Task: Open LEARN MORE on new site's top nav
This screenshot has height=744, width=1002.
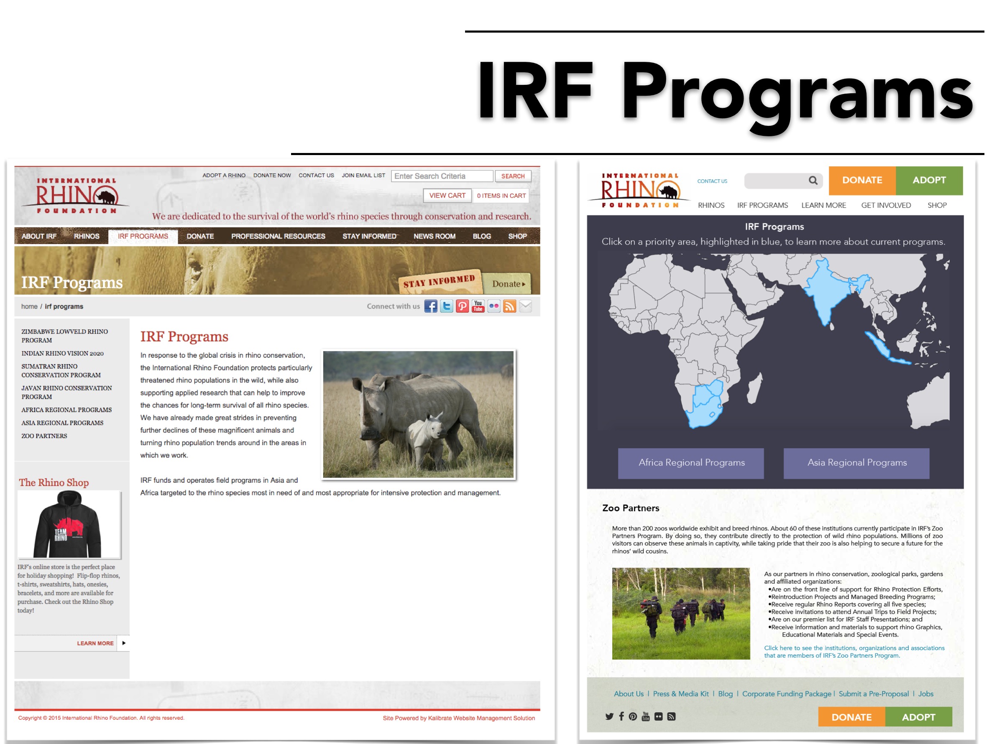Action: click(823, 205)
